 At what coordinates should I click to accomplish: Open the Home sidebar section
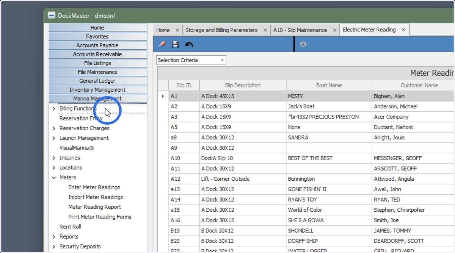coord(97,28)
